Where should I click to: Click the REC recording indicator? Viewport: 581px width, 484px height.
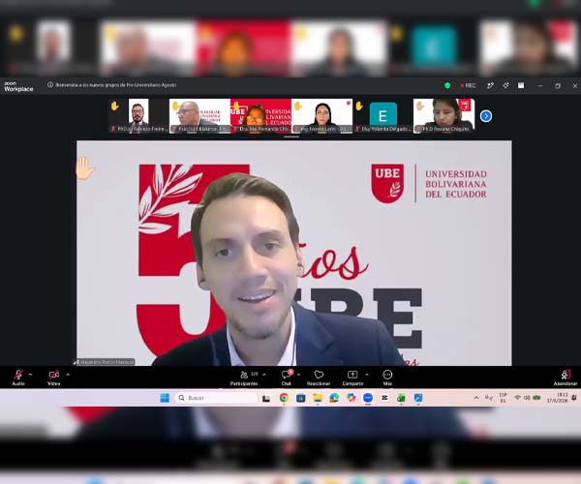[x=468, y=85]
